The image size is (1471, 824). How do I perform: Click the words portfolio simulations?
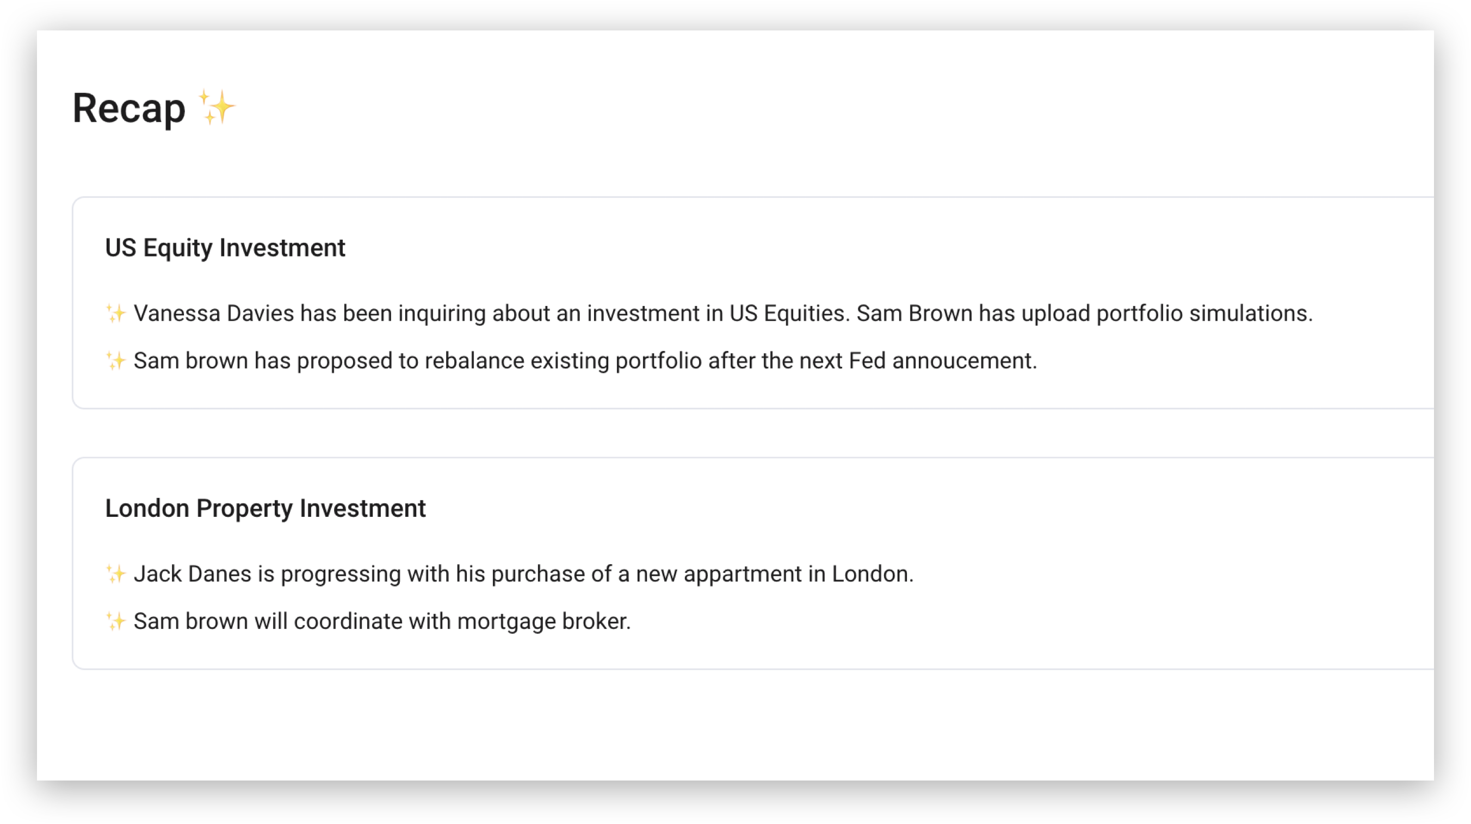[x=1204, y=313]
